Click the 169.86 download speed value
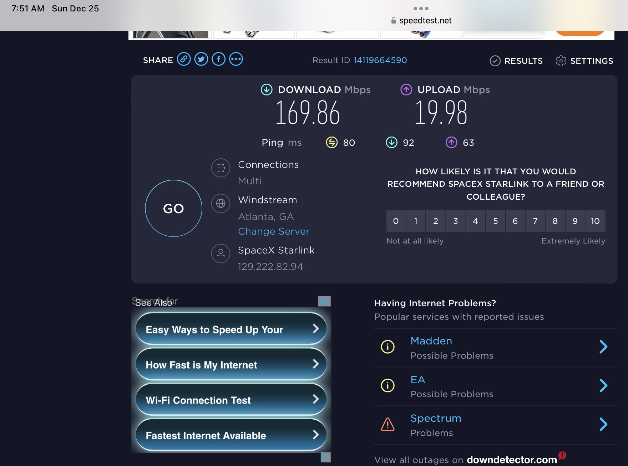 coord(308,112)
